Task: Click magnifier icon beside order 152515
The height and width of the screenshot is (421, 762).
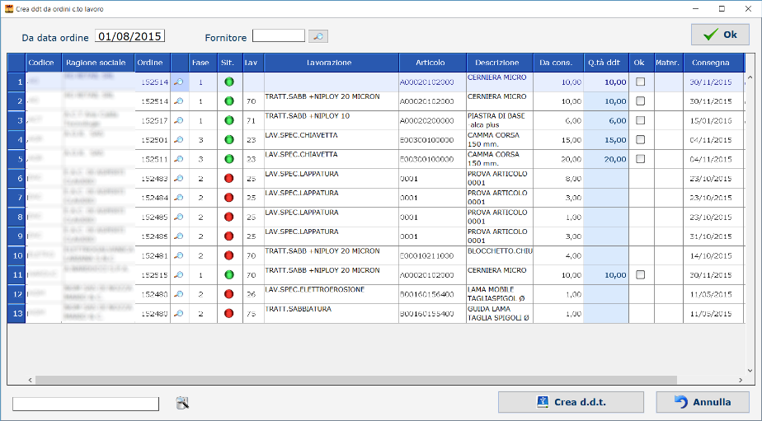Action: (179, 275)
